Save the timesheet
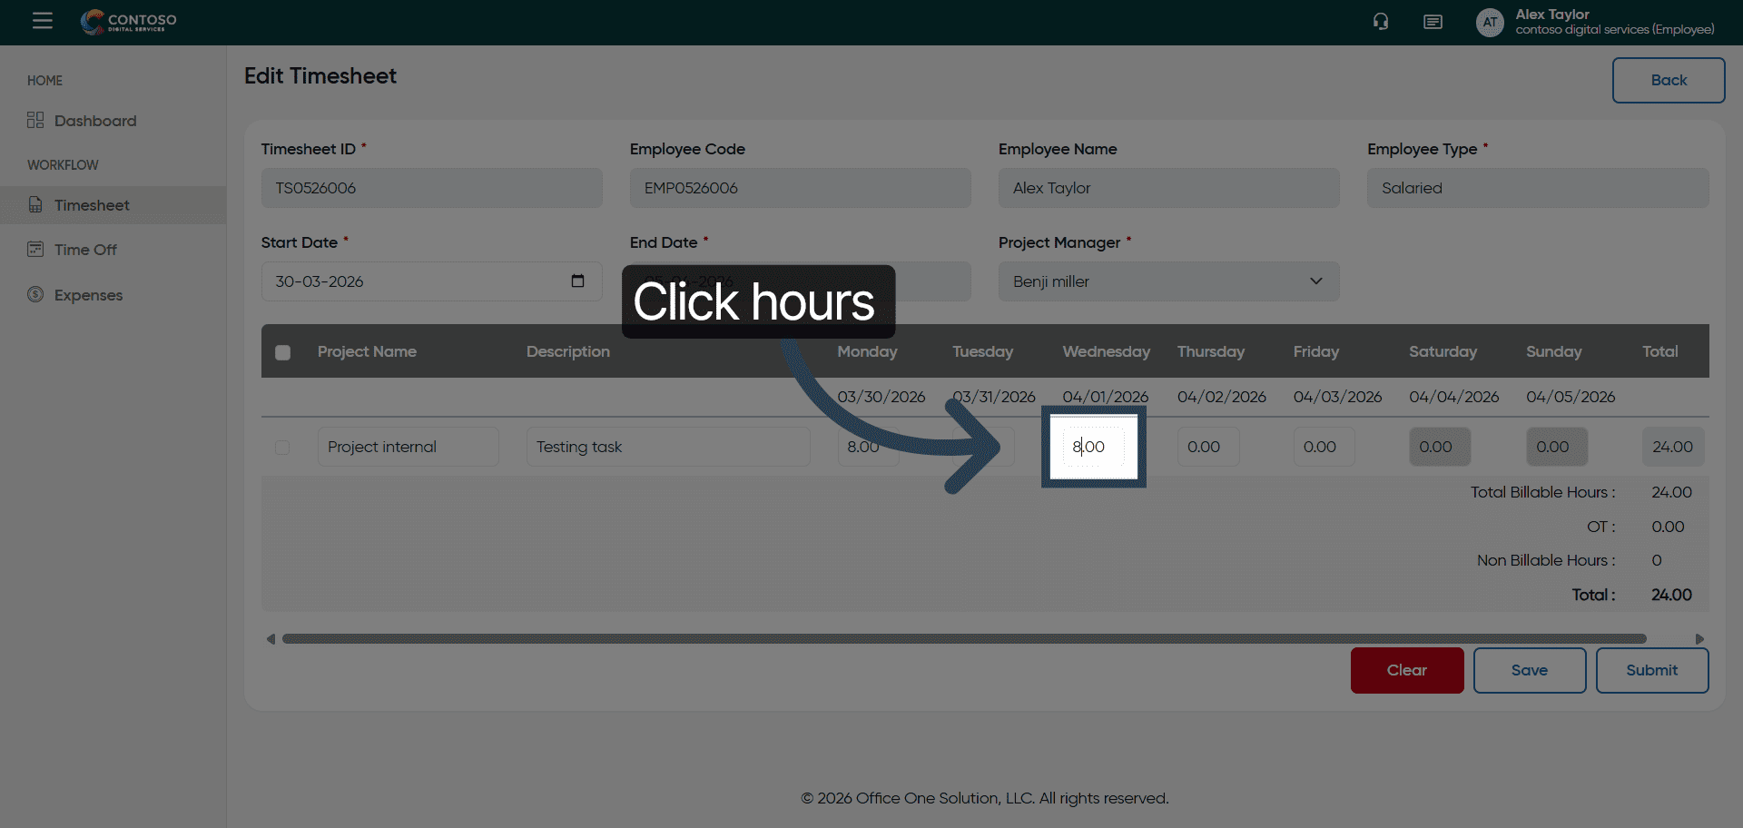1743x828 pixels. (1529, 670)
